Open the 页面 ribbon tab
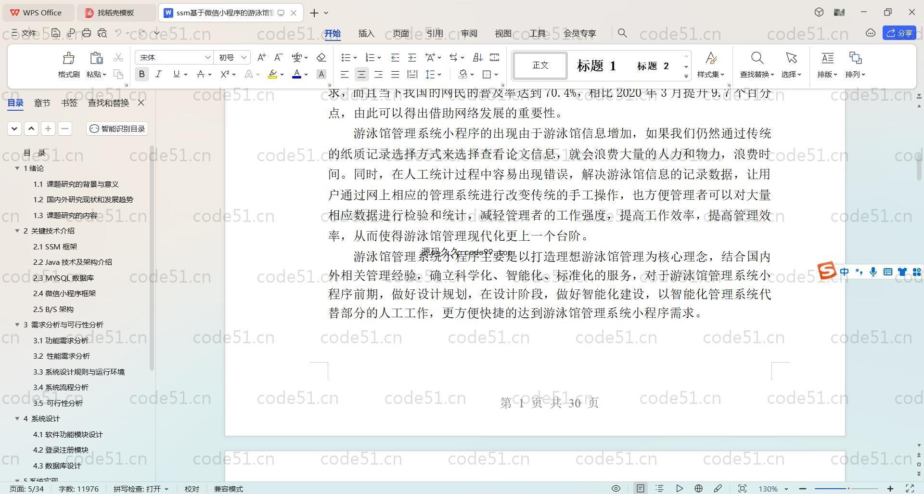Image resolution: width=924 pixels, height=494 pixels. [400, 33]
